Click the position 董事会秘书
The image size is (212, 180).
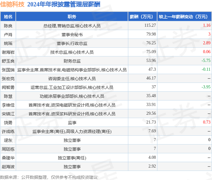click(72, 35)
